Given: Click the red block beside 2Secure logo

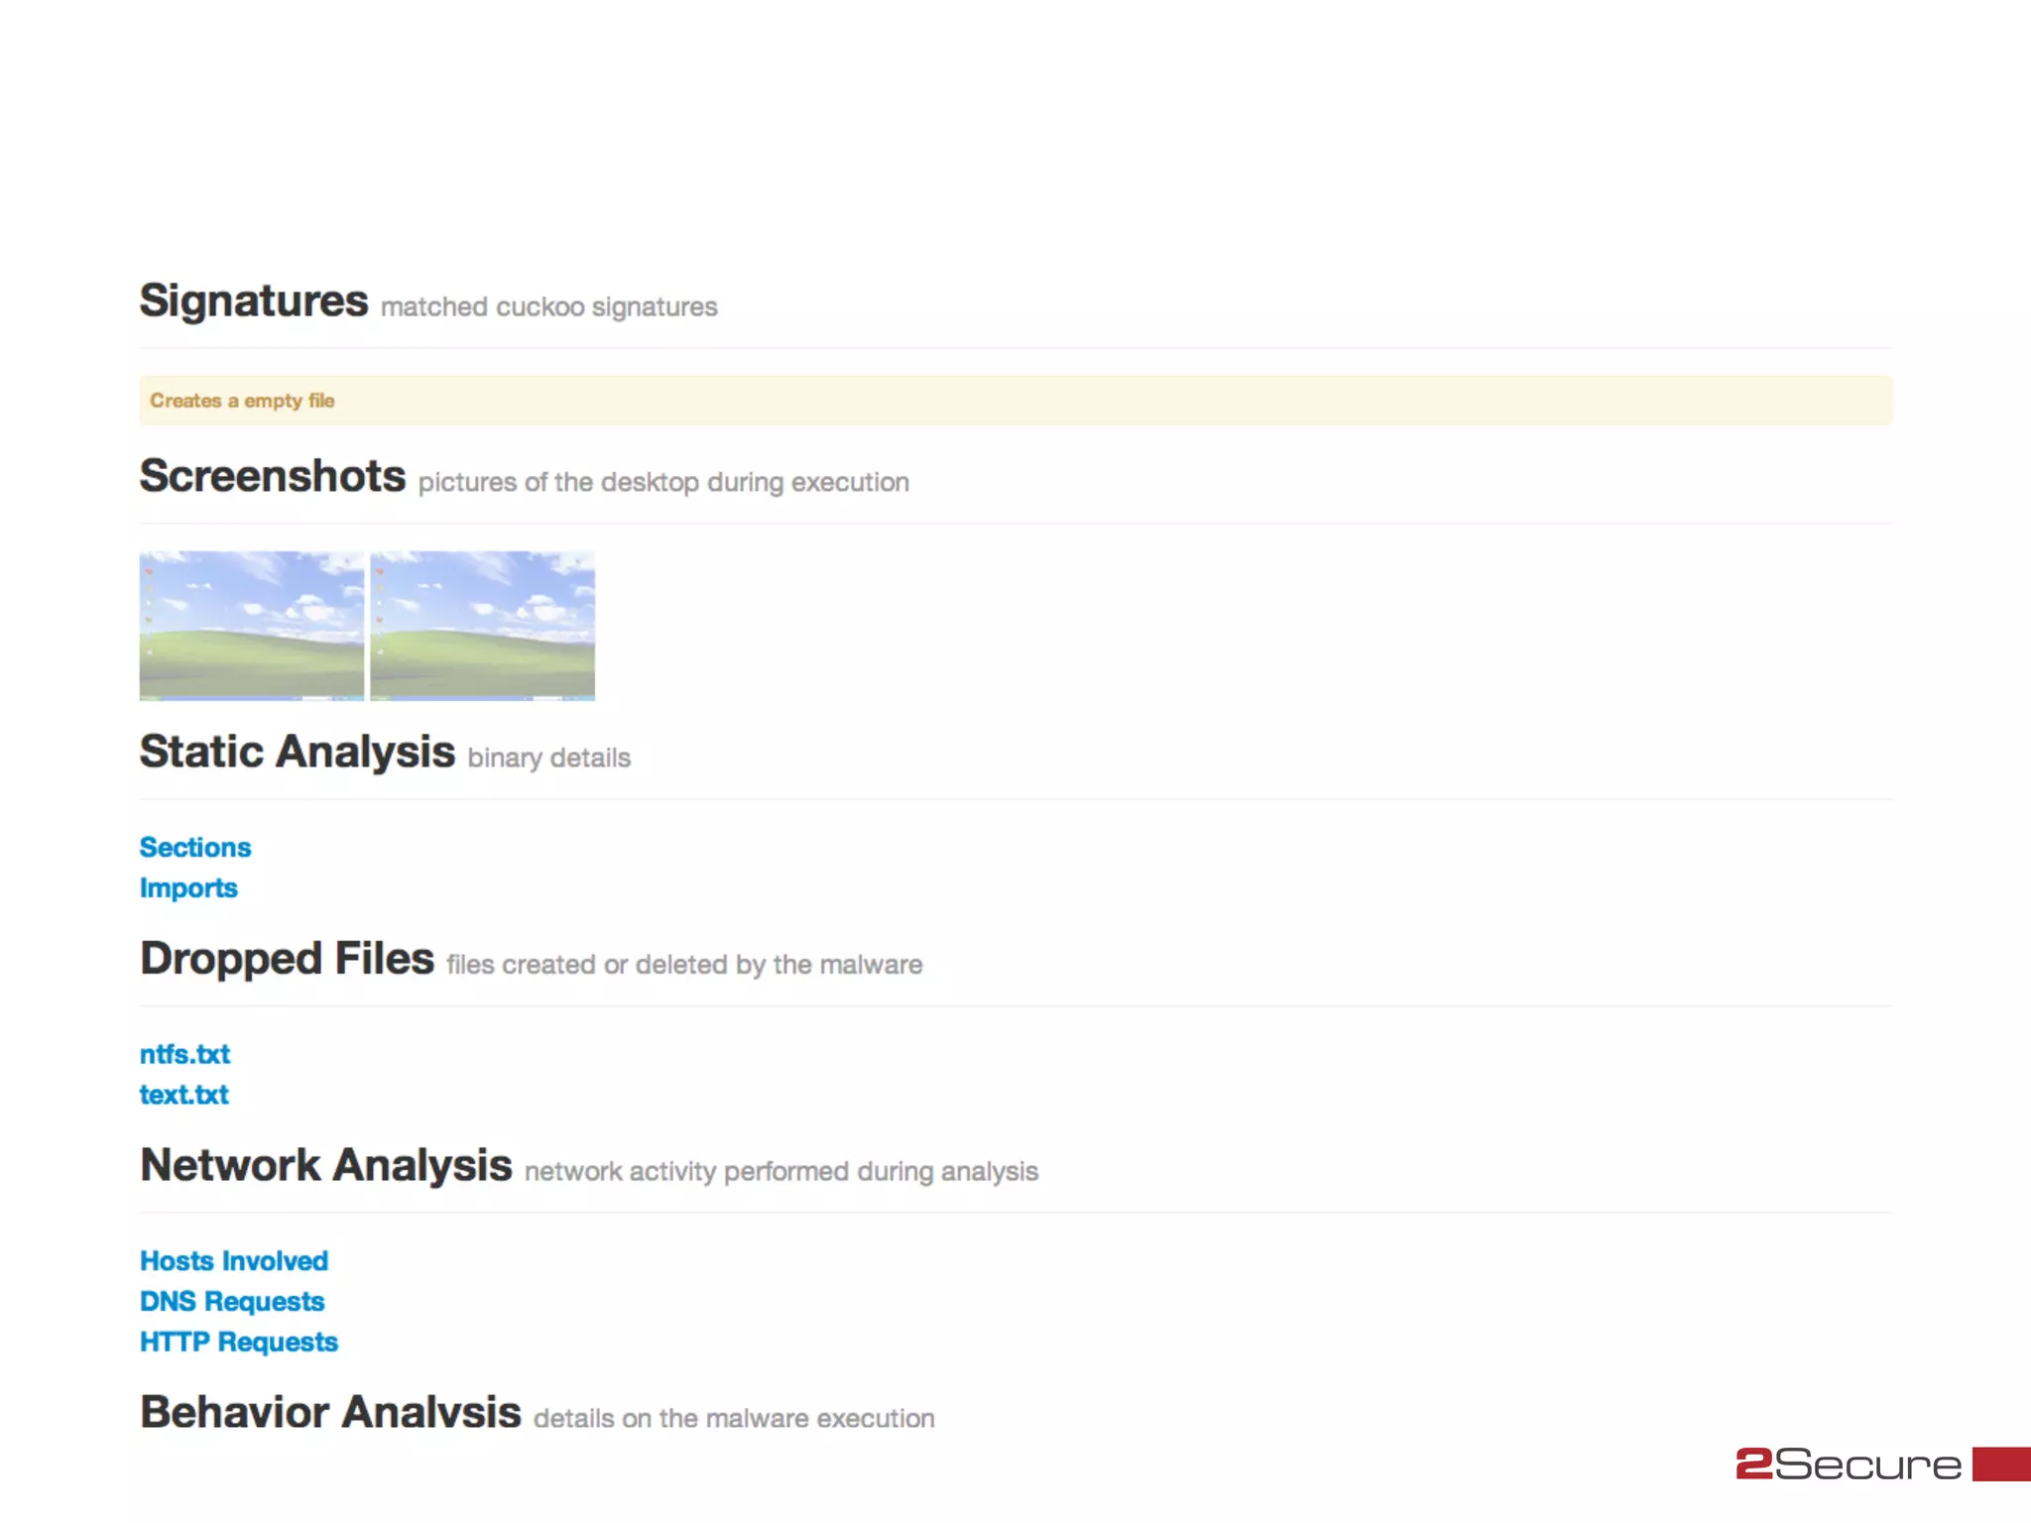Looking at the screenshot, I should click(2001, 1464).
